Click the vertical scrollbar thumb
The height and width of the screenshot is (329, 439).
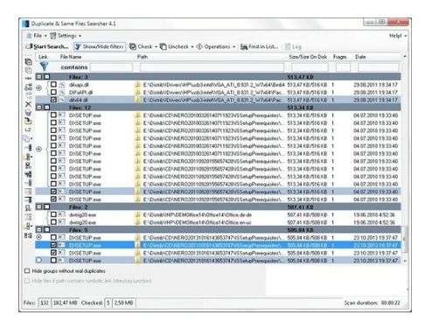click(x=405, y=239)
